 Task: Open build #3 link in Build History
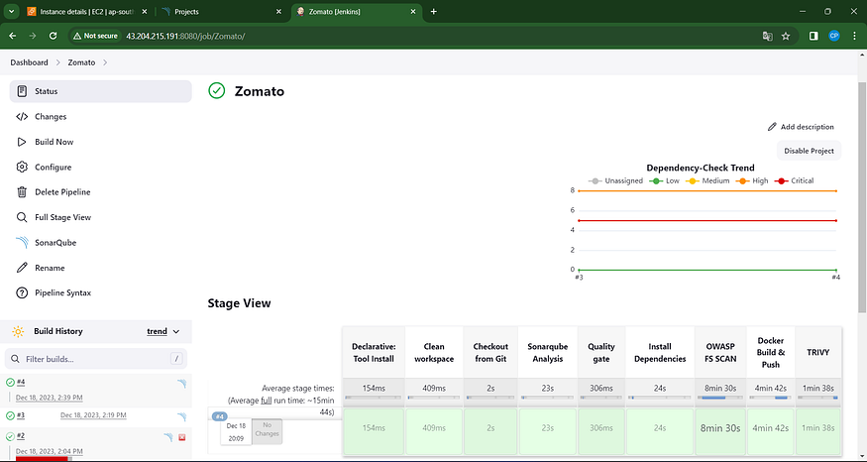[21, 415]
